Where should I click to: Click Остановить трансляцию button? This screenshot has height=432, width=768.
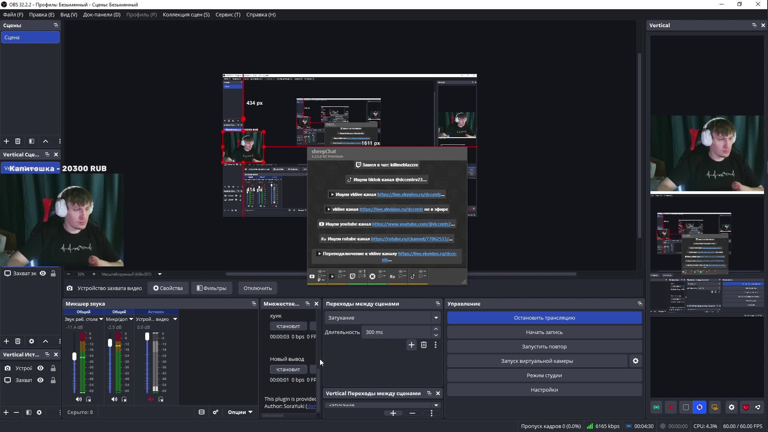point(544,318)
